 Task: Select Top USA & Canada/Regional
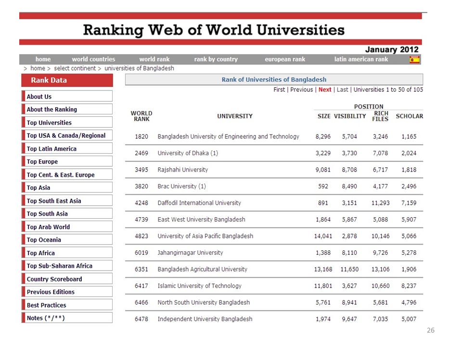67,136
